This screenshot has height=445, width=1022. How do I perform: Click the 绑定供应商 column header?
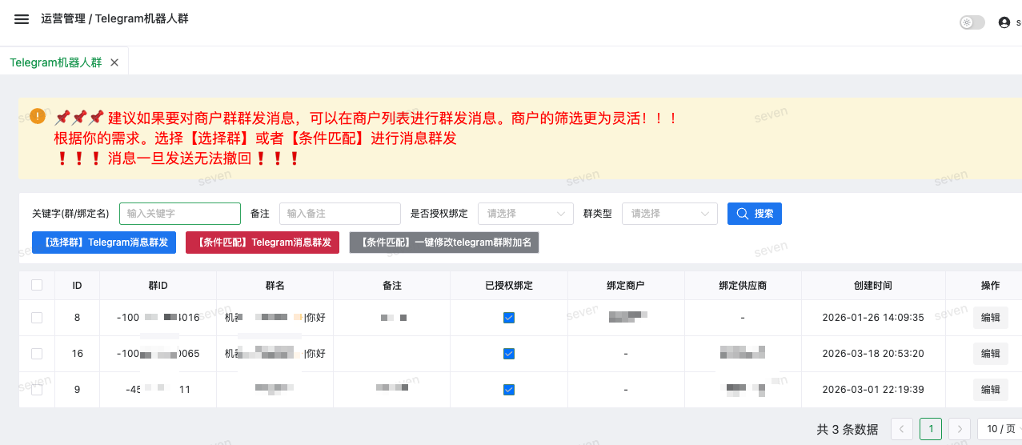[743, 286]
